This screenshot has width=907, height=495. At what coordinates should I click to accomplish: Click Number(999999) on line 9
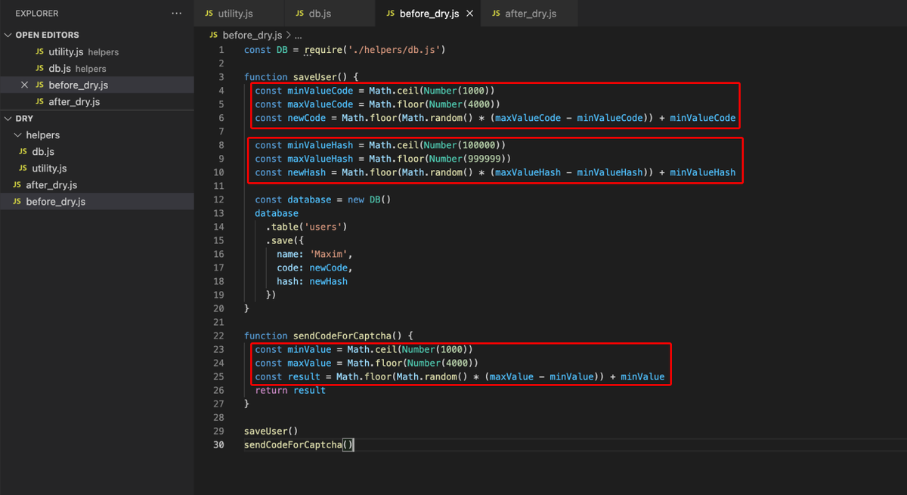coord(467,159)
